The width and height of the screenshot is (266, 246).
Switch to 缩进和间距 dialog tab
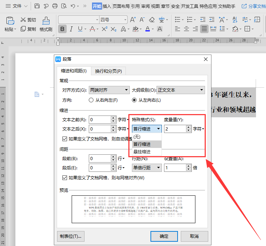(x=73, y=71)
